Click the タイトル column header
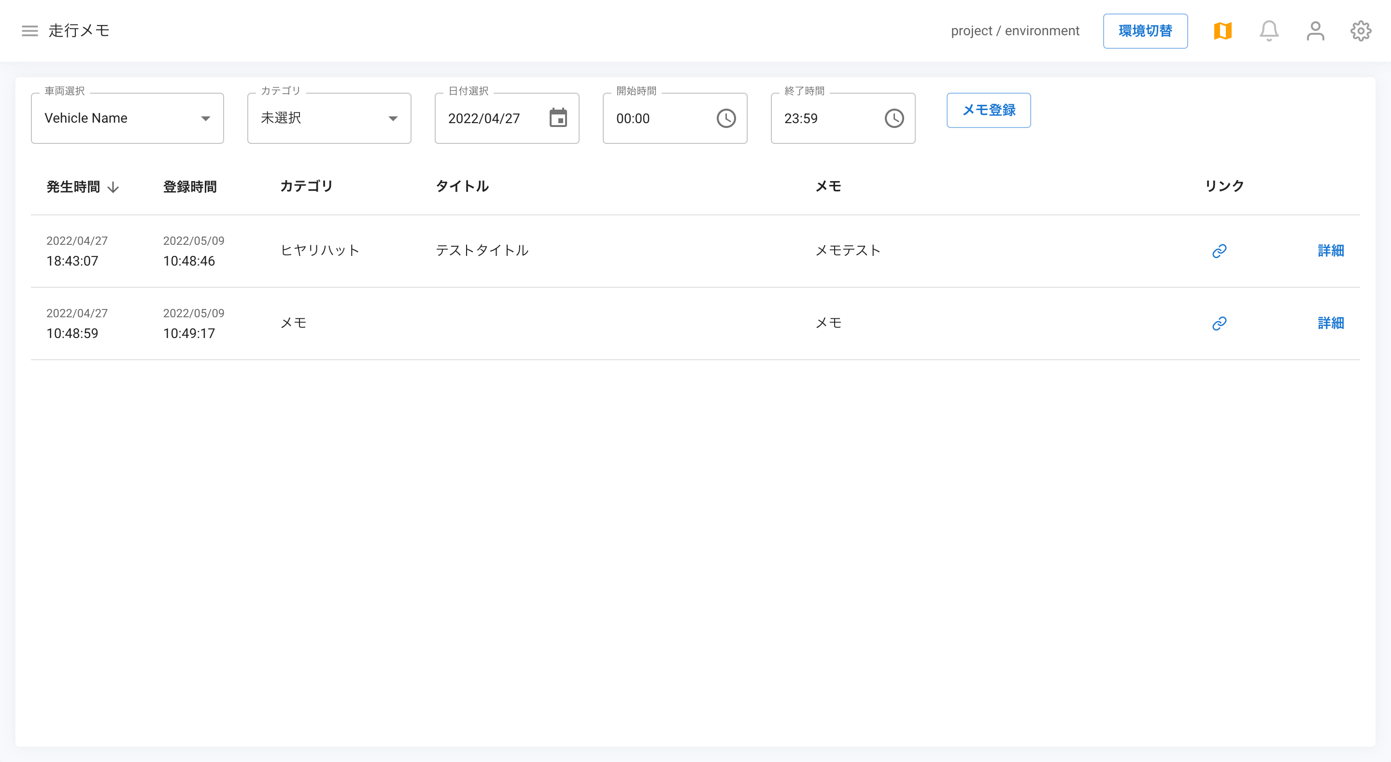Screen dimensions: 1391x762 coord(462,186)
